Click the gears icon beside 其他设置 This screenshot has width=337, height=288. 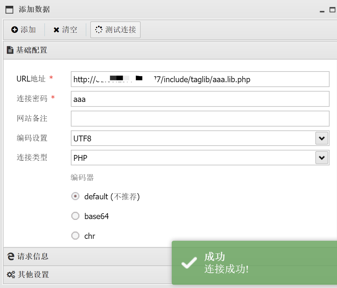tap(11, 275)
